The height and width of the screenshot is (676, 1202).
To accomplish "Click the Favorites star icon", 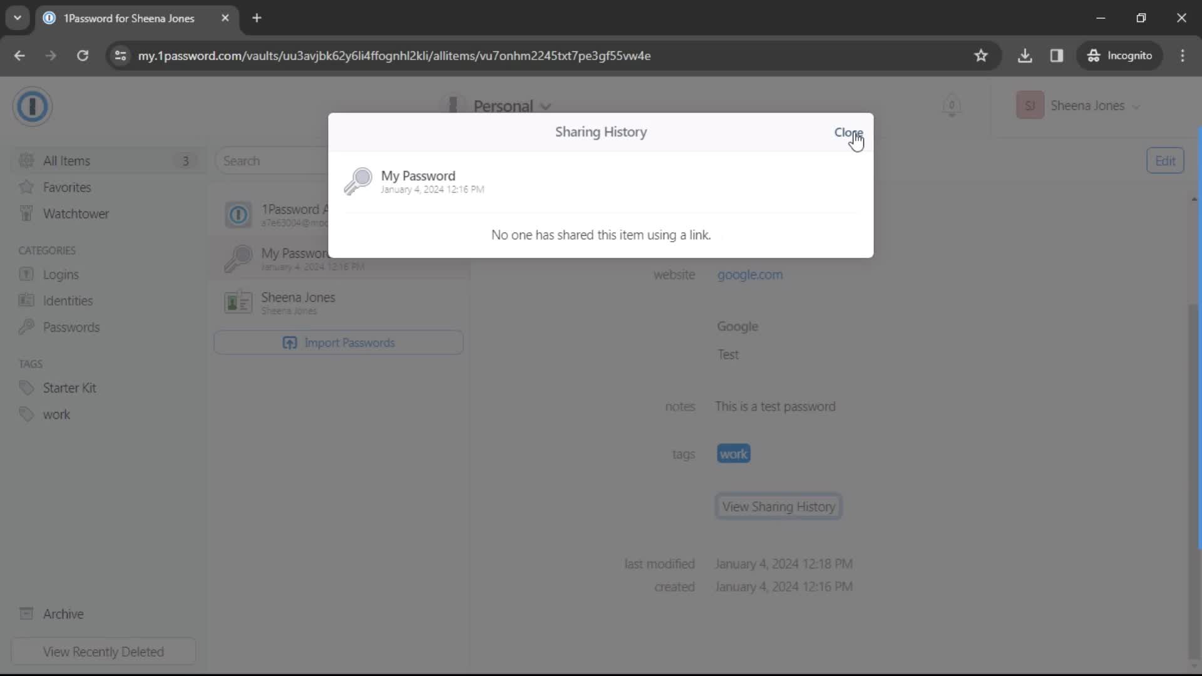I will click(26, 187).
